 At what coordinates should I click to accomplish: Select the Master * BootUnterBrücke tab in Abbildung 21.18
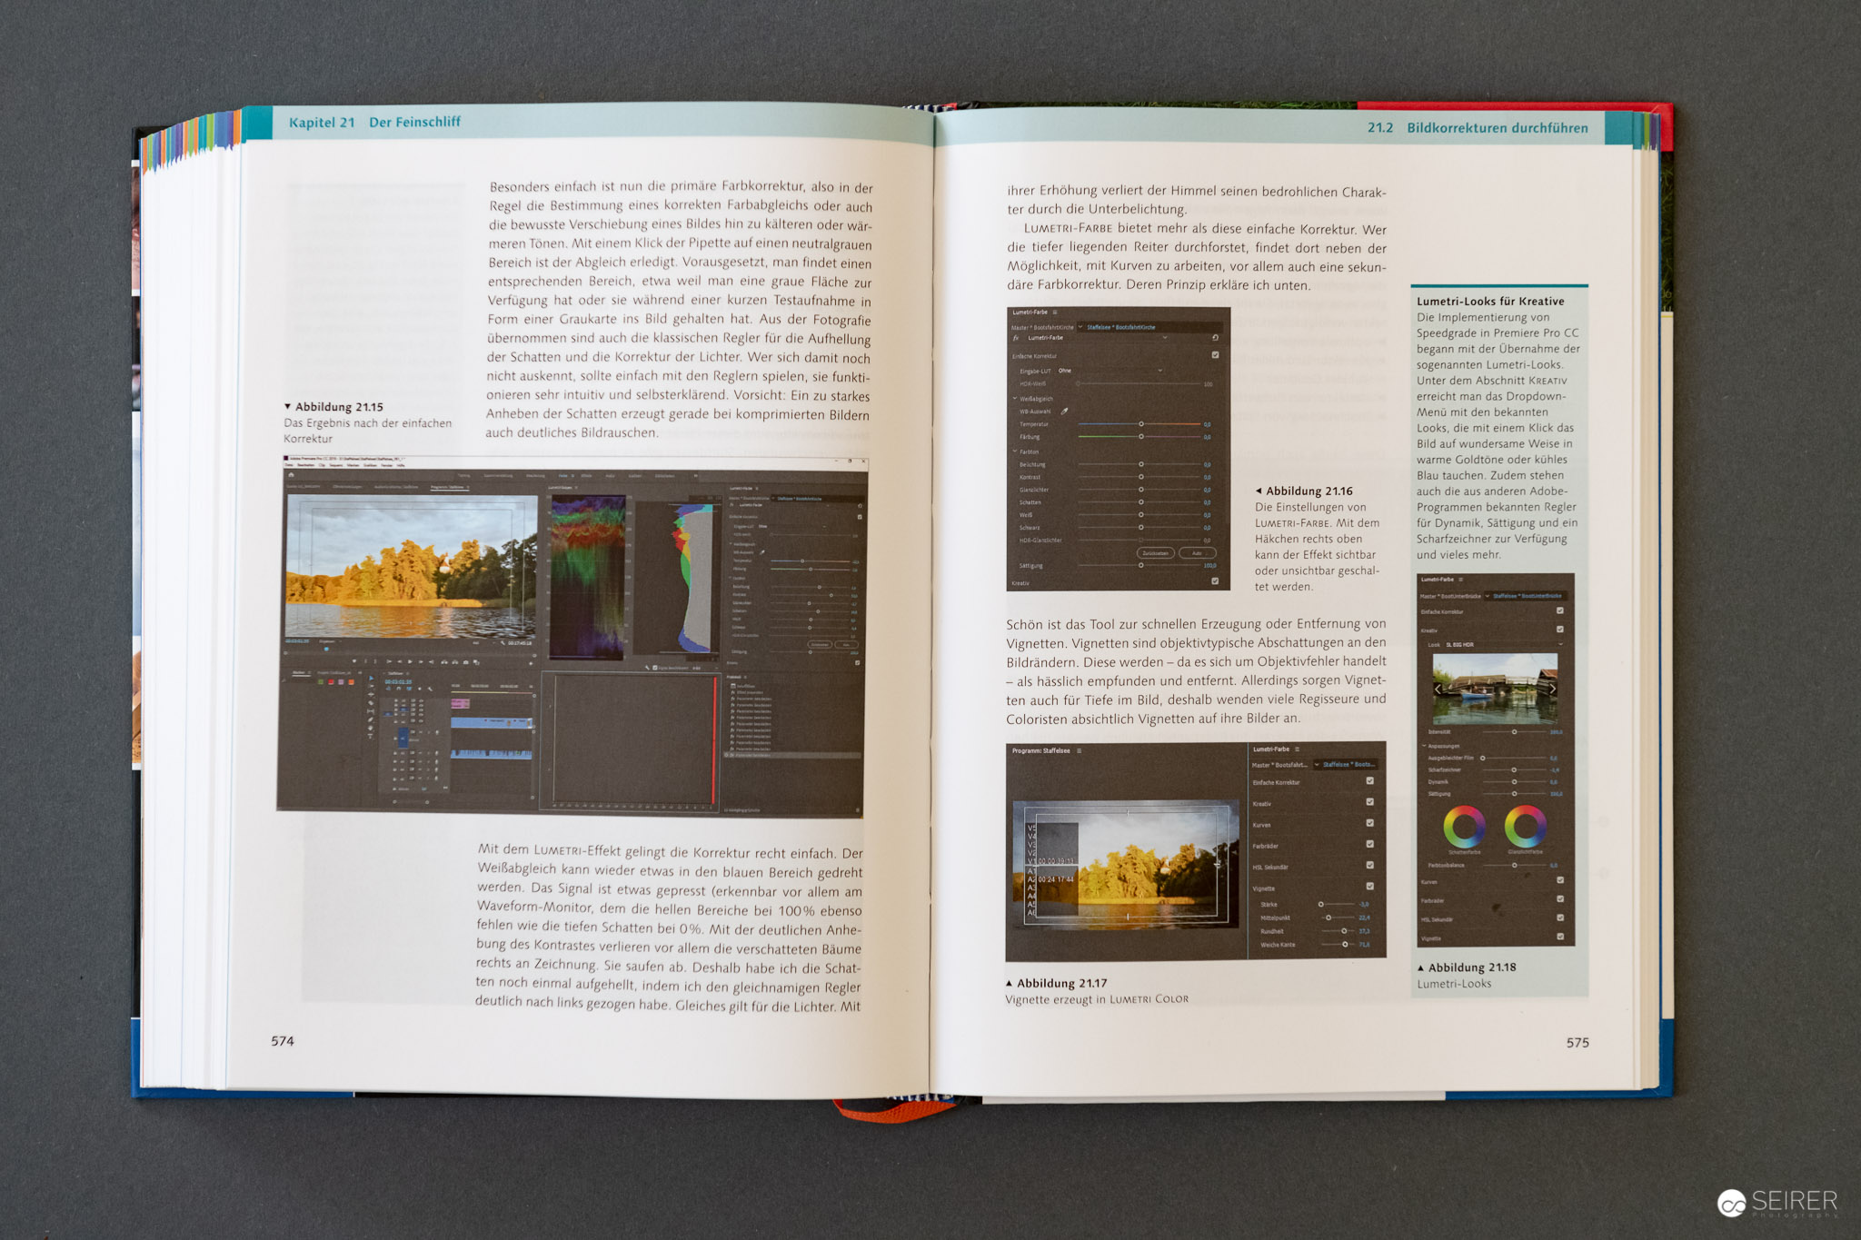point(1450,596)
